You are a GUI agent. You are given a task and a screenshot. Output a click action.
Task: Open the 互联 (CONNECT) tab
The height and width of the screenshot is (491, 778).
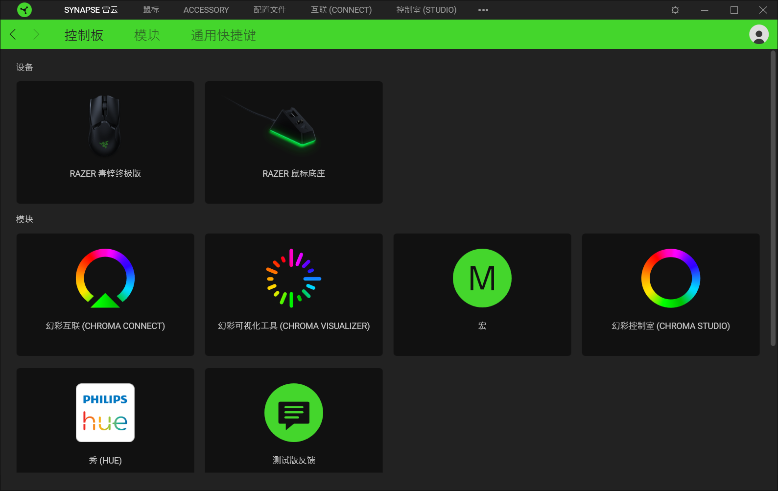(x=341, y=10)
